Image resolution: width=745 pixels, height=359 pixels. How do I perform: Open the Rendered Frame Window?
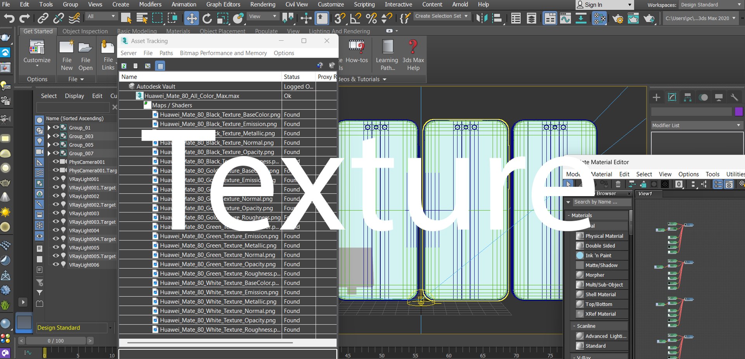click(x=633, y=18)
